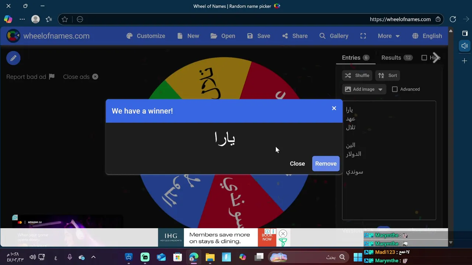Close the winner dialog with X
Image resolution: width=472 pixels, height=265 pixels.
334,108
